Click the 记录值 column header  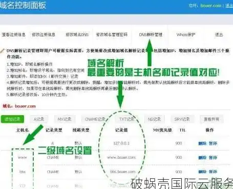[x=121, y=130]
